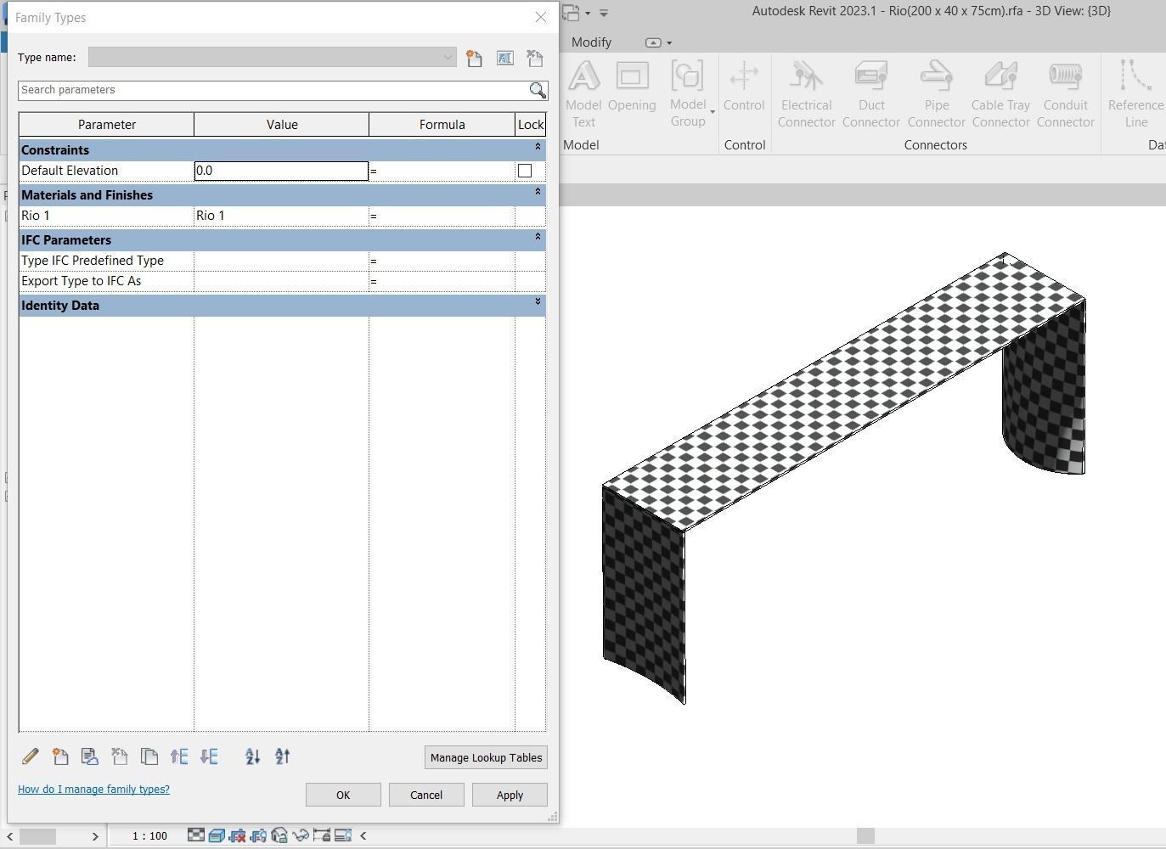The image size is (1166, 849).
Task: Click the Move Parameter Down icon
Action: click(x=209, y=756)
